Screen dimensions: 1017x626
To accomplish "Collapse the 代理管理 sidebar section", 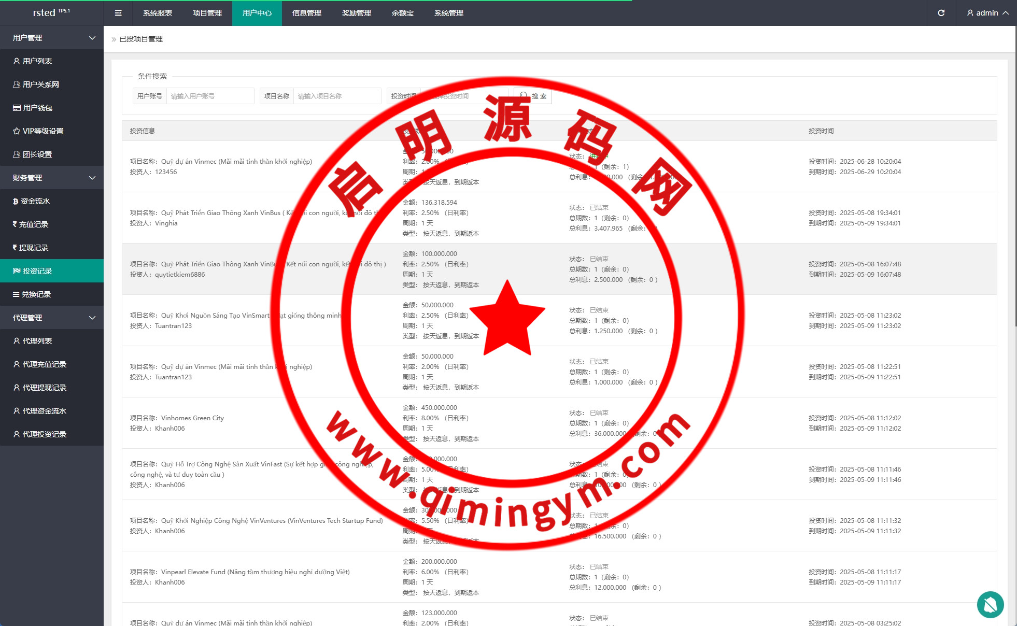I will pyautogui.click(x=52, y=318).
